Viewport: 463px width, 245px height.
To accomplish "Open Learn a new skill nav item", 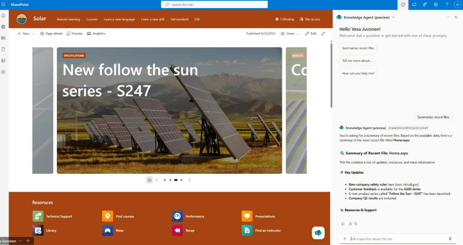I will pyautogui.click(x=153, y=19).
